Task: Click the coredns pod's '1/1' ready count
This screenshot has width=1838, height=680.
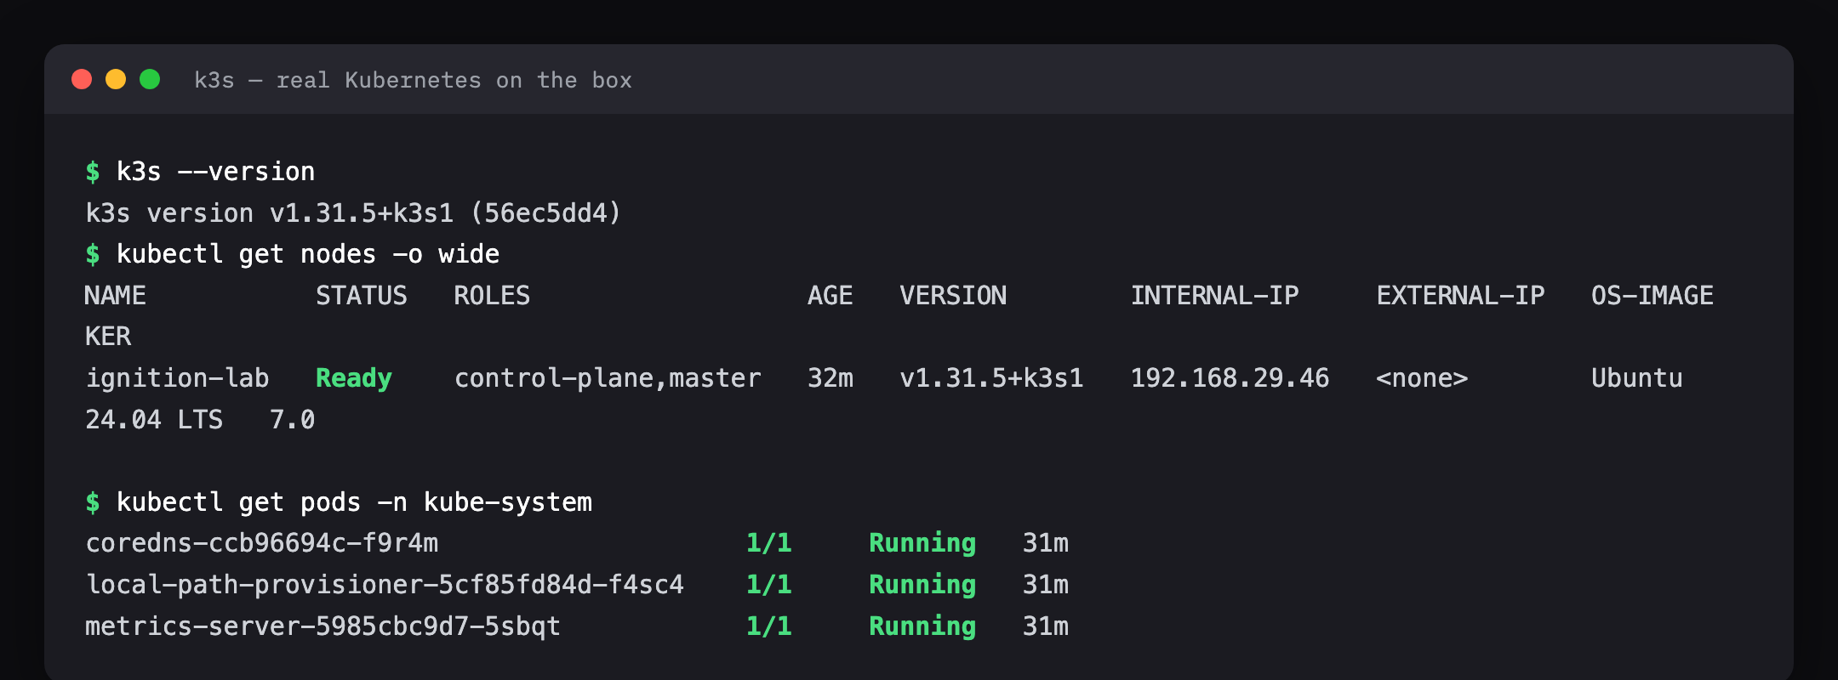Action: (x=769, y=543)
